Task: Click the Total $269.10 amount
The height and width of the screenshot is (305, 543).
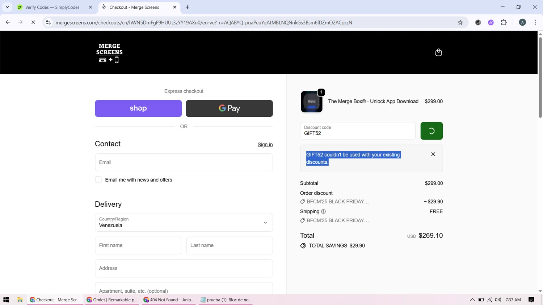Action: click(431, 236)
